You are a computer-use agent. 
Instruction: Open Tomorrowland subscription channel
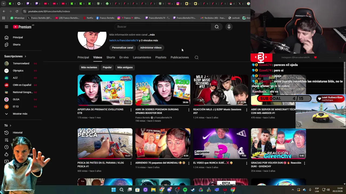coord(21,63)
